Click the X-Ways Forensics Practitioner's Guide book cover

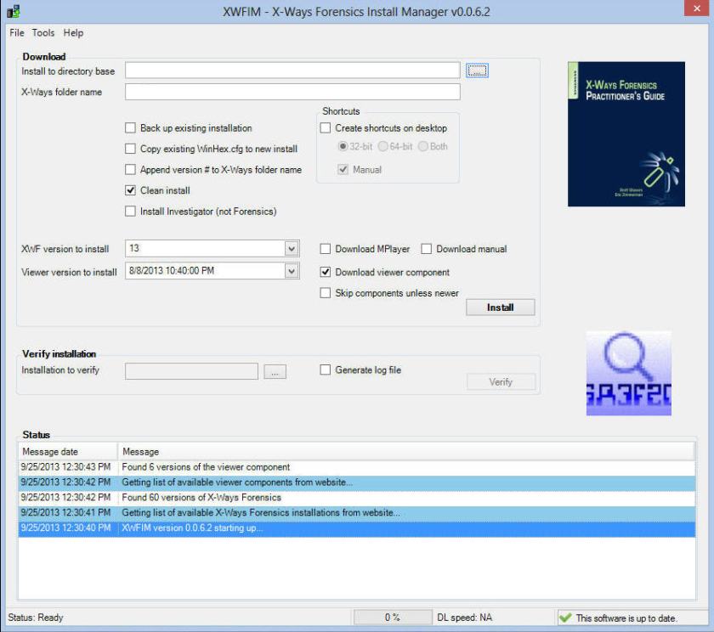point(614,134)
